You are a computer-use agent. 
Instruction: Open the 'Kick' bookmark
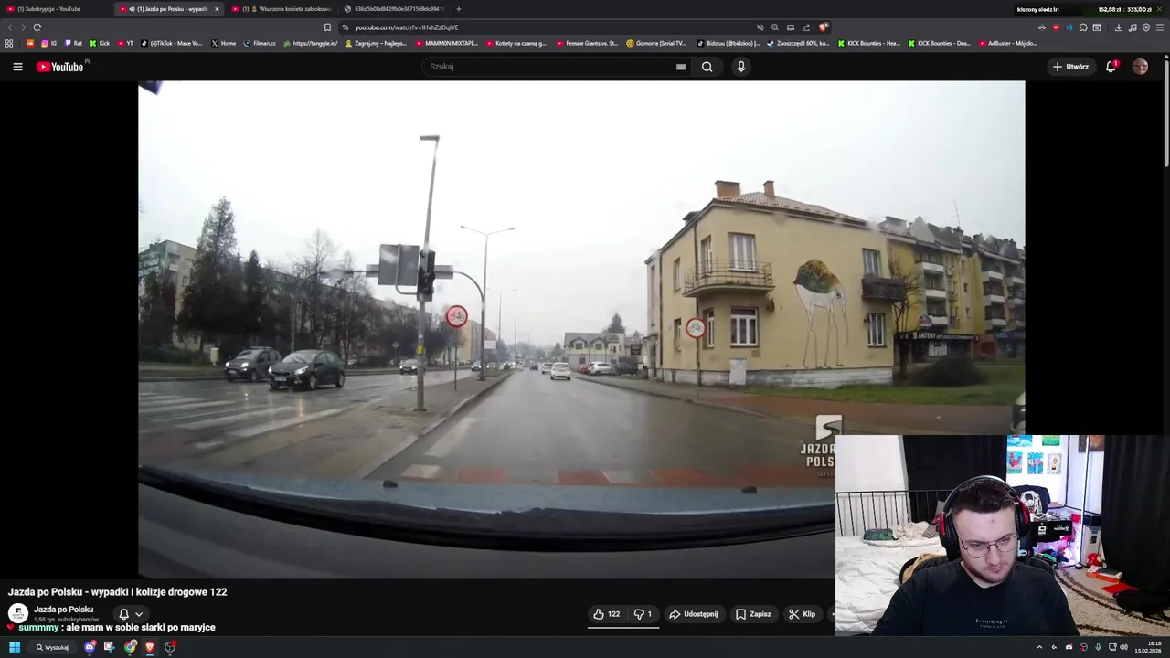[x=100, y=43]
